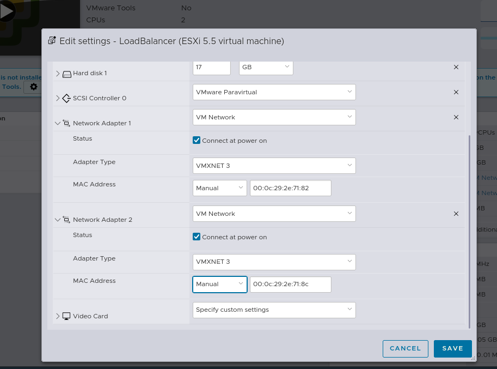
Task: Expand the Hard disk 1 section
Action: coord(58,73)
